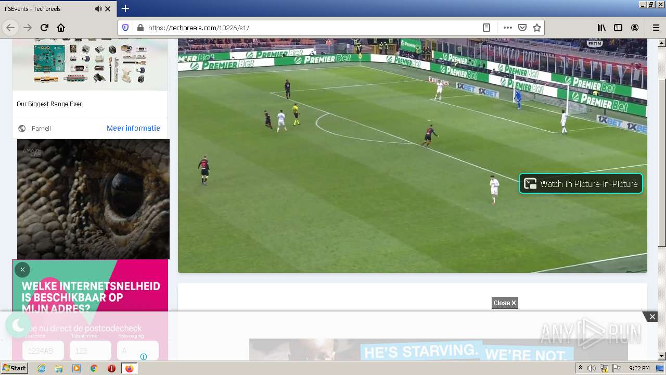Screen dimensions: 666x375
Task: Click the Farnell advertiser label
Action: [x=41, y=128]
